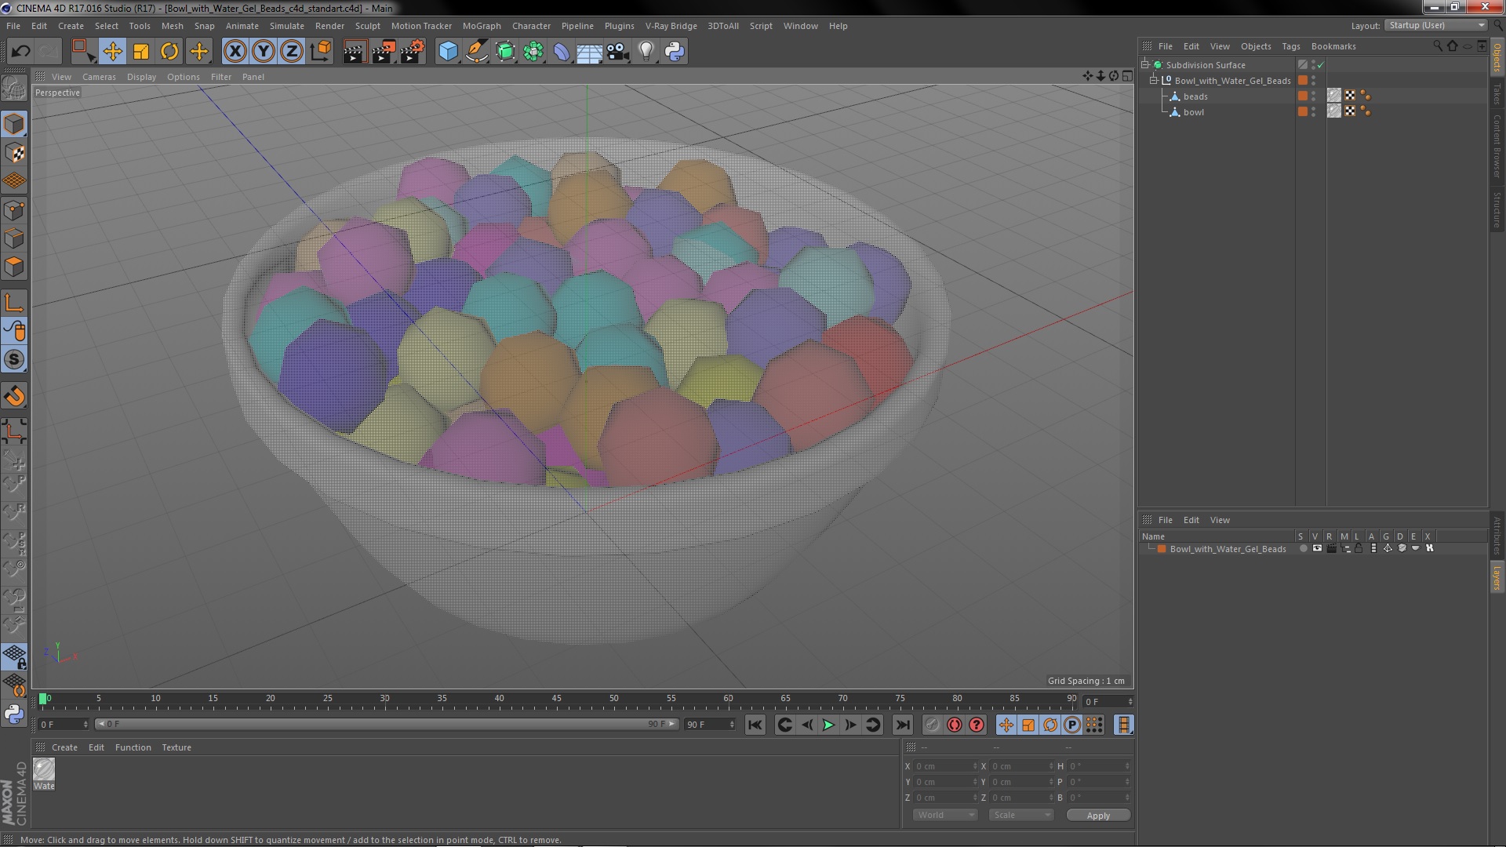Click orange layer swatch of bowl
The height and width of the screenshot is (847, 1506).
point(1303,111)
